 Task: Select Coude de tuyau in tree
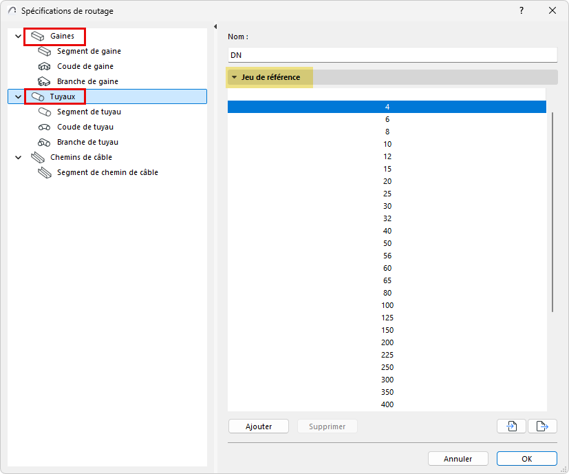[x=85, y=127]
